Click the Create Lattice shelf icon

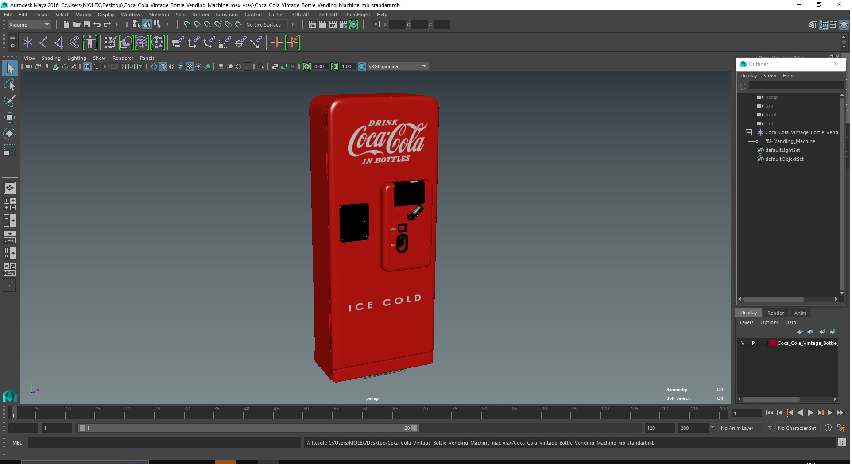pyautogui.click(x=141, y=43)
